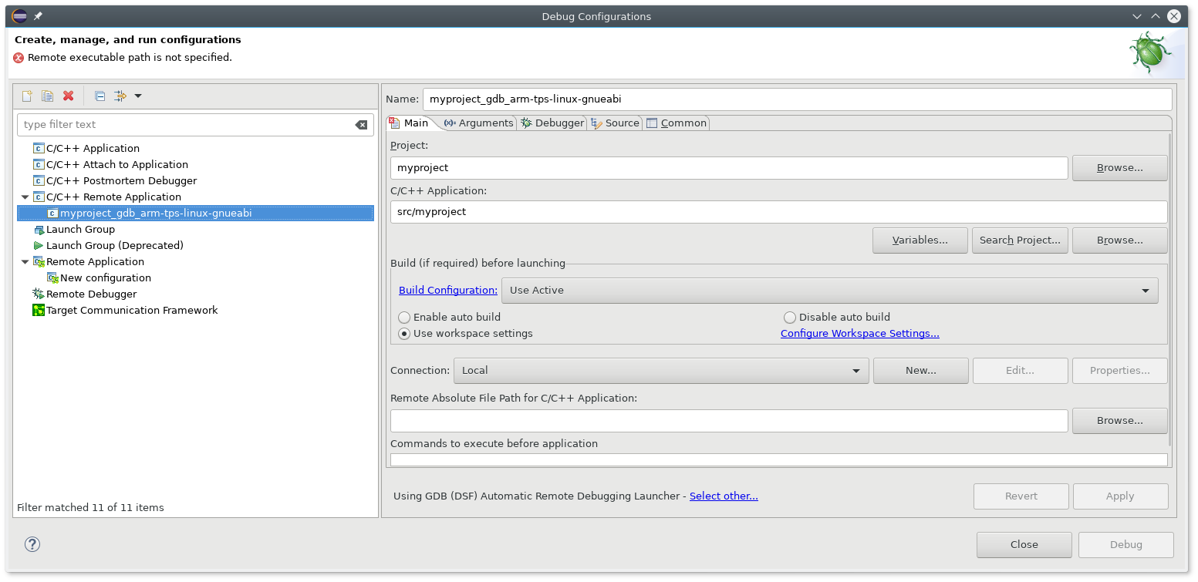Choose Use workspace settings radio button
Image resolution: width=1198 pixels, height=582 pixels.
point(404,334)
